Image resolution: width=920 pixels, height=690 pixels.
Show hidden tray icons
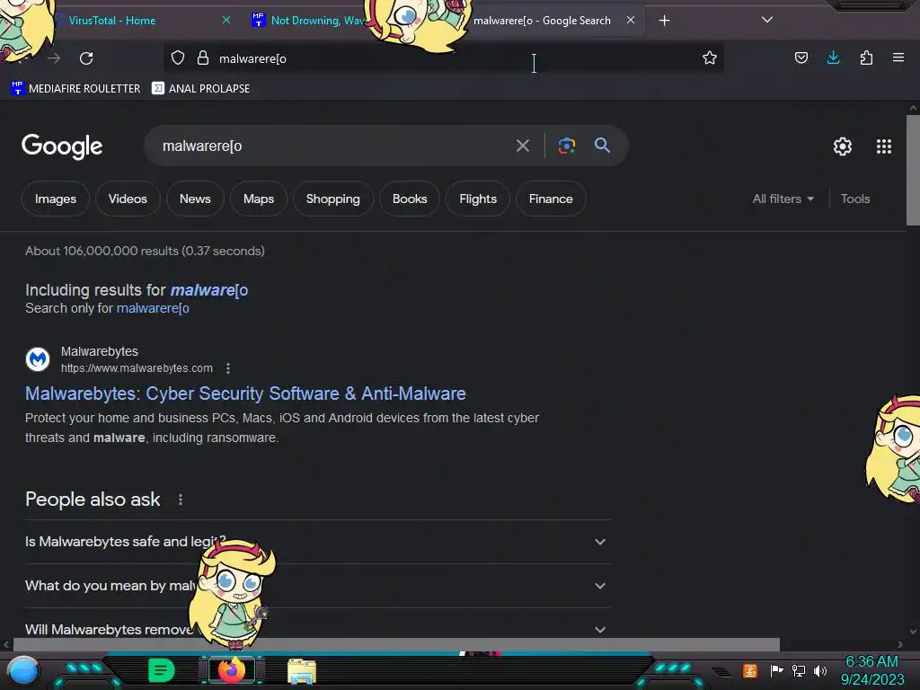721,671
